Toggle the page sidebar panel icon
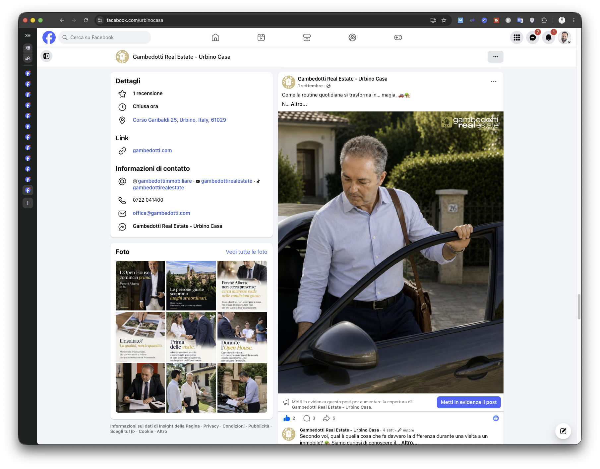The width and height of the screenshot is (600, 469). pos(46,56)
